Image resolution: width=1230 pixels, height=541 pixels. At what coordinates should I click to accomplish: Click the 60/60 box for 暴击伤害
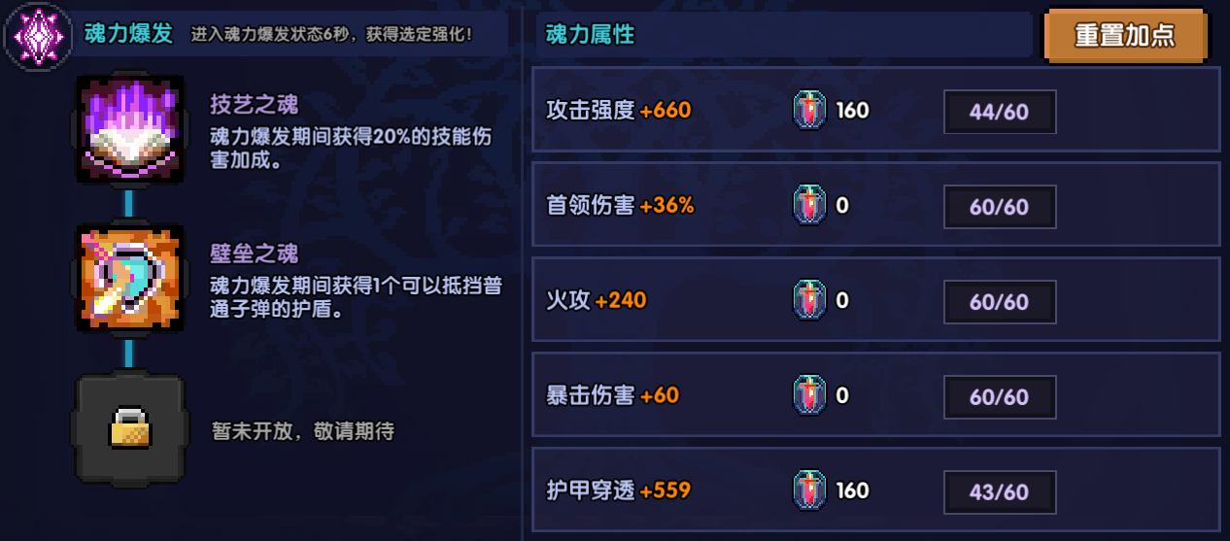pyautogui.click(x=1000, y=397)
